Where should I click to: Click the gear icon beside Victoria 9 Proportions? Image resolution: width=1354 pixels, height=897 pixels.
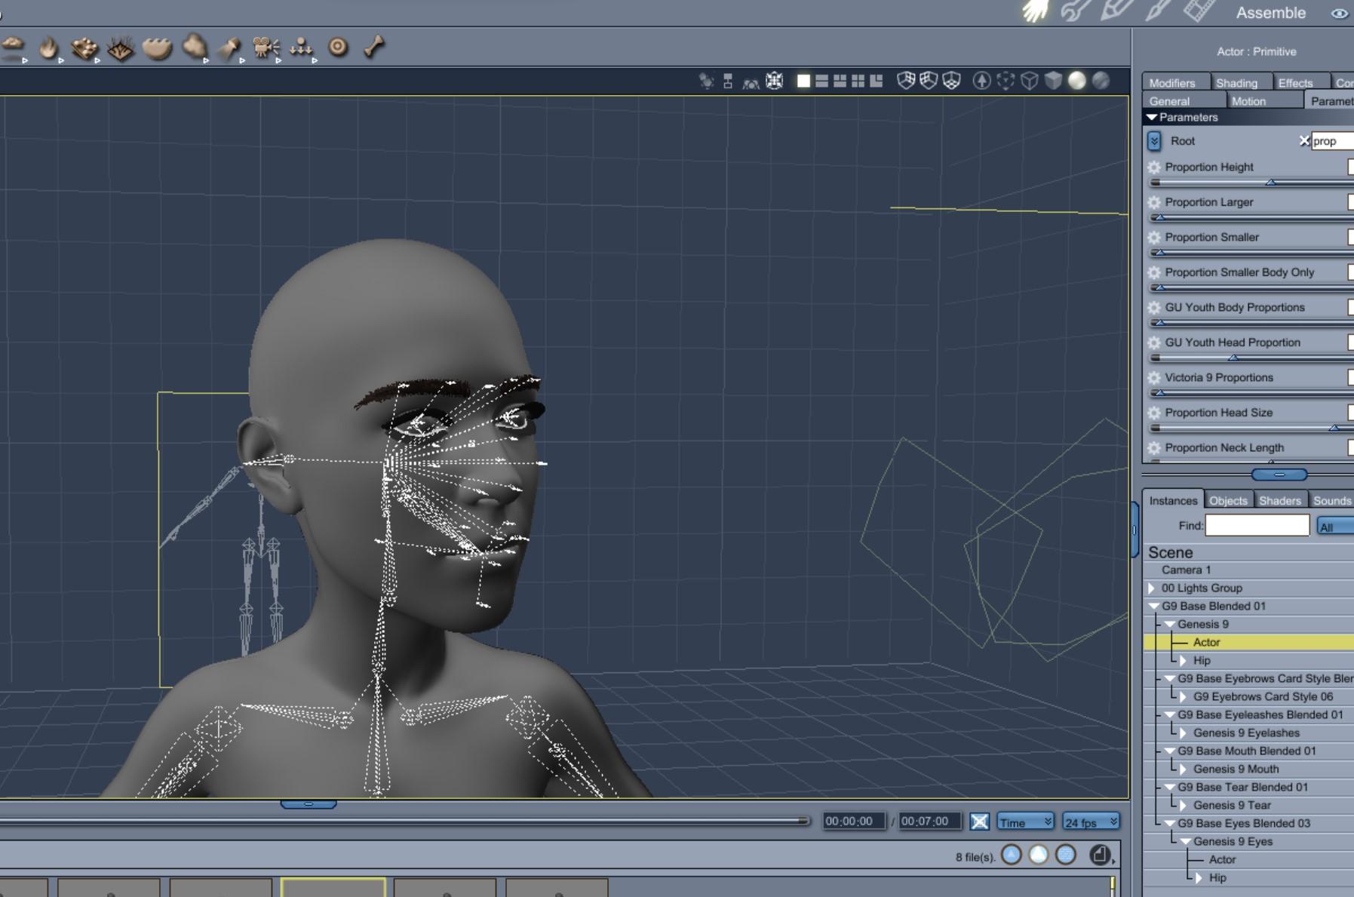(1154, 378)
